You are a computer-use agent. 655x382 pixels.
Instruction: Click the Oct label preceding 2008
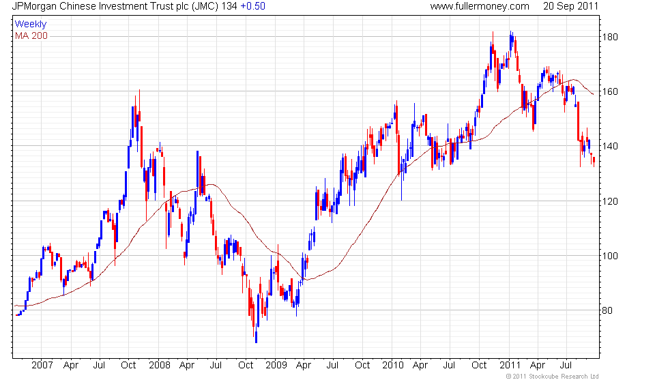tap(128, 366)
